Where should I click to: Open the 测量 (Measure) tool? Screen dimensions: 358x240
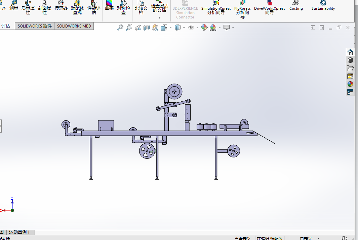coord(14,6)
